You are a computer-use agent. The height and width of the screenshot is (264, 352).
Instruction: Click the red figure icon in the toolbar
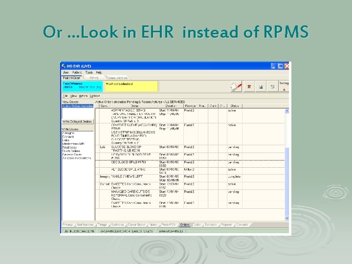249,87
